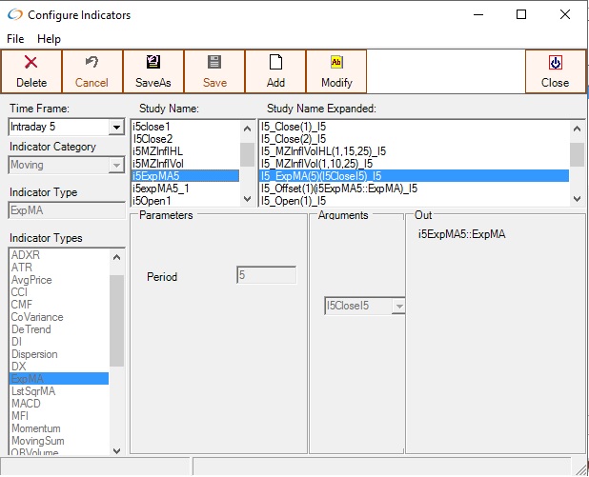Image resolution: width=589 pixels, height=477 pixels.
Task: Click the Modify toolbar icon
Action: click(x=335, y=63)
